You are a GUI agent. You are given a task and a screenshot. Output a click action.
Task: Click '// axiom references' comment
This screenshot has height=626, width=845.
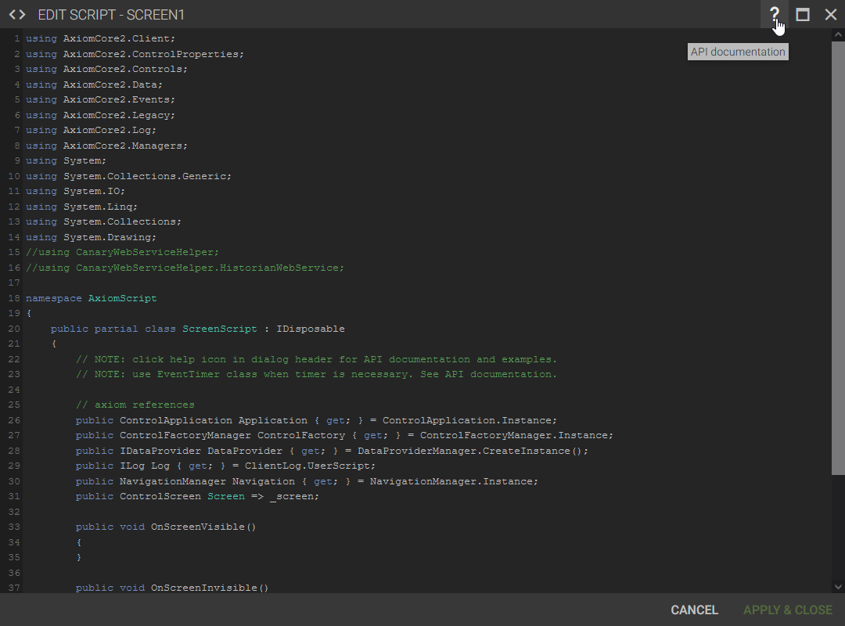135,405
